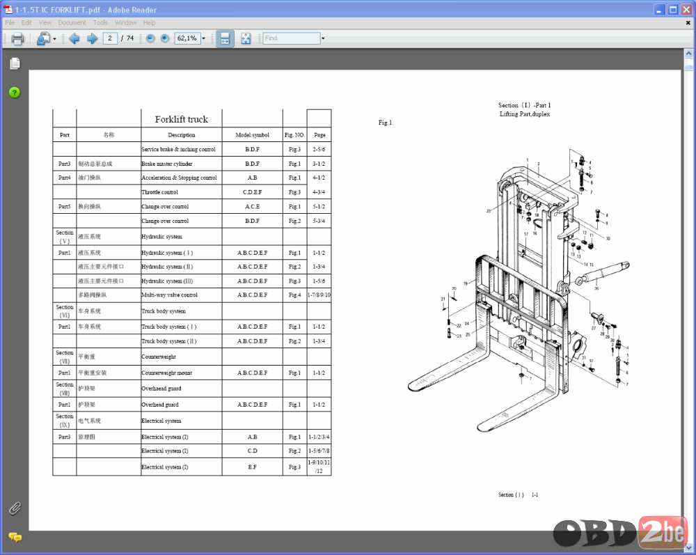Image resolution: width=696 pixels, height=555 pixels.
Task: Click the "Lifting Part,duplex" heading
Action: [x=525, y=114]
